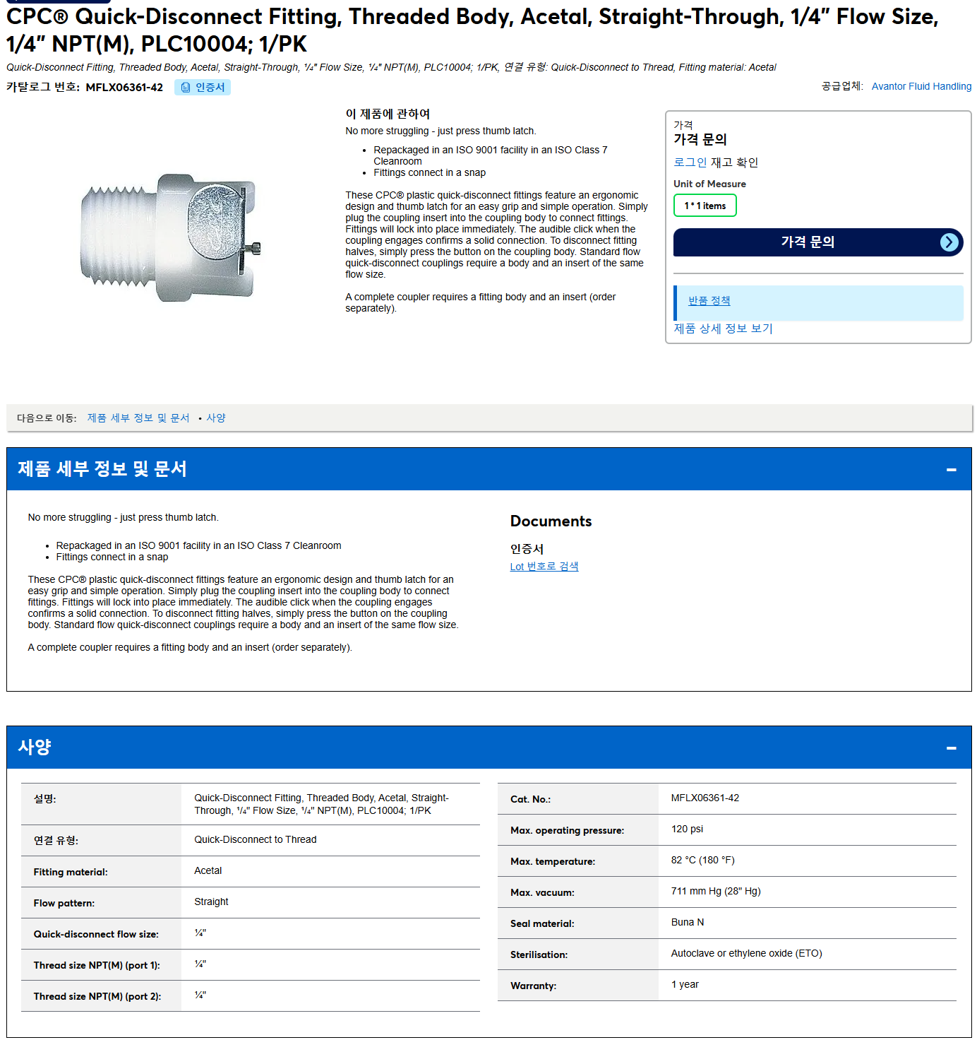
Task: Click the arrow icon on 가격 문의 button
Action: click(949, 242)
